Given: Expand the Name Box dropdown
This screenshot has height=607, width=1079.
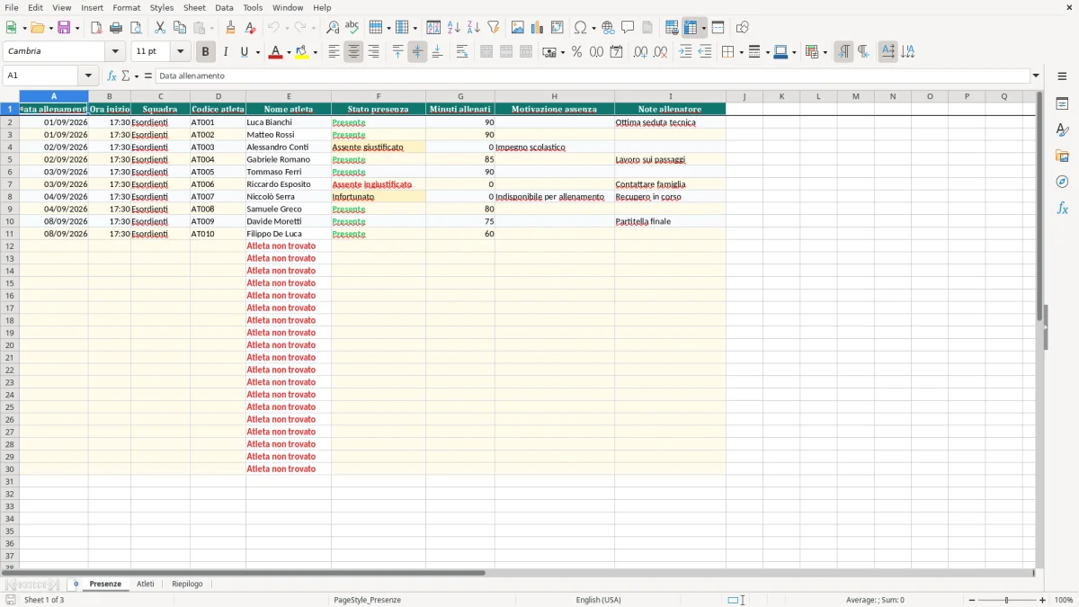Looking at the screenshot, I should tap(88, 76).
